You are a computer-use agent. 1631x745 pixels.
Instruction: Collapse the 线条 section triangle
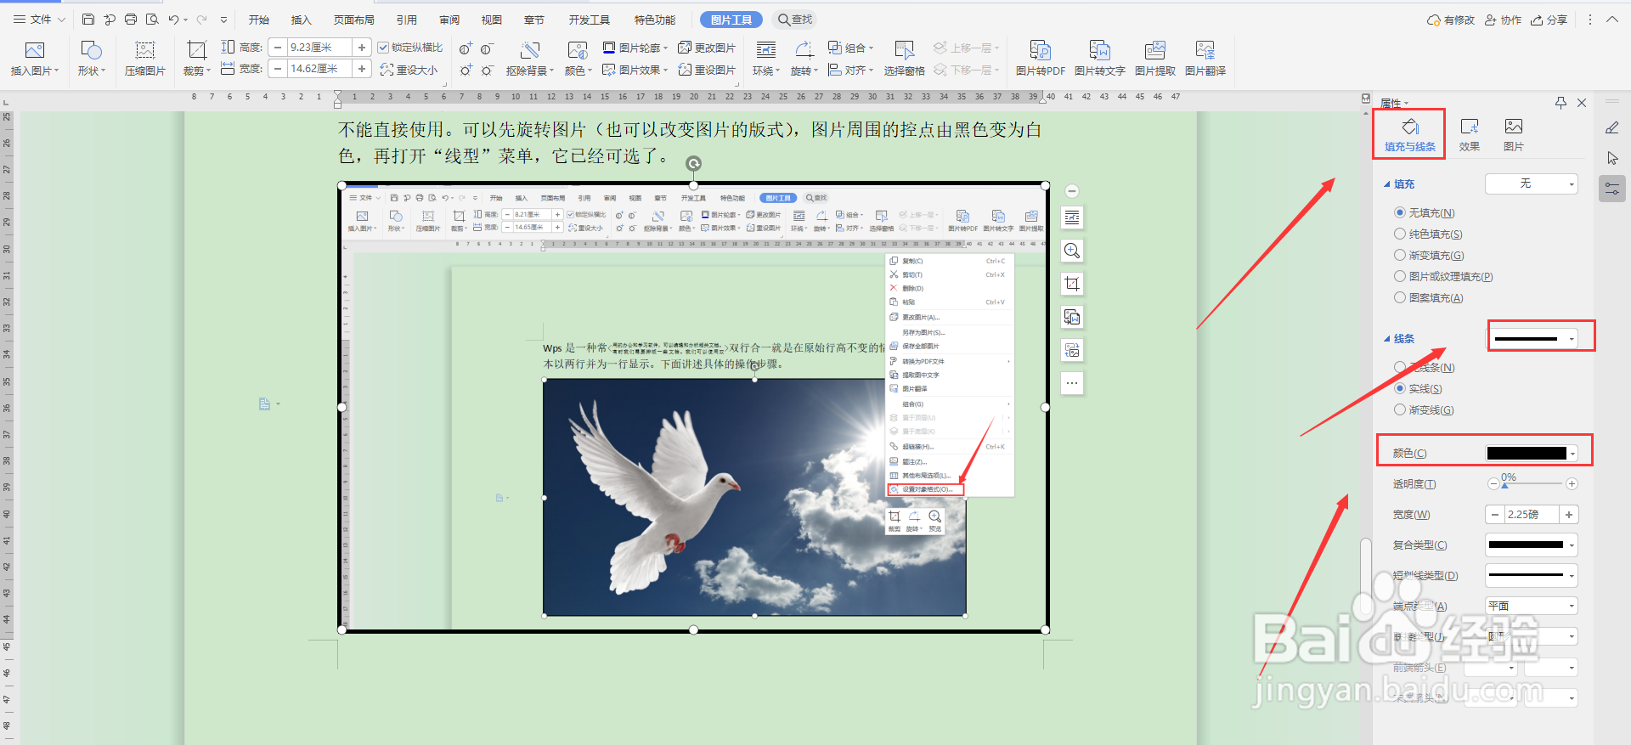click(x=1387, y=338)
